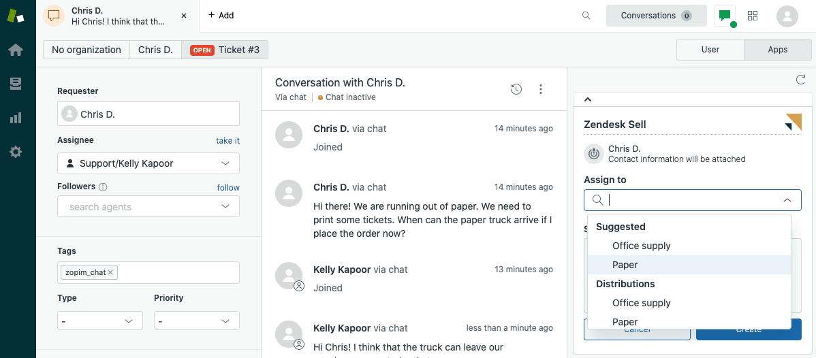
Task: Expand the Assignee dropdown
Action: [x=148, y=163]
